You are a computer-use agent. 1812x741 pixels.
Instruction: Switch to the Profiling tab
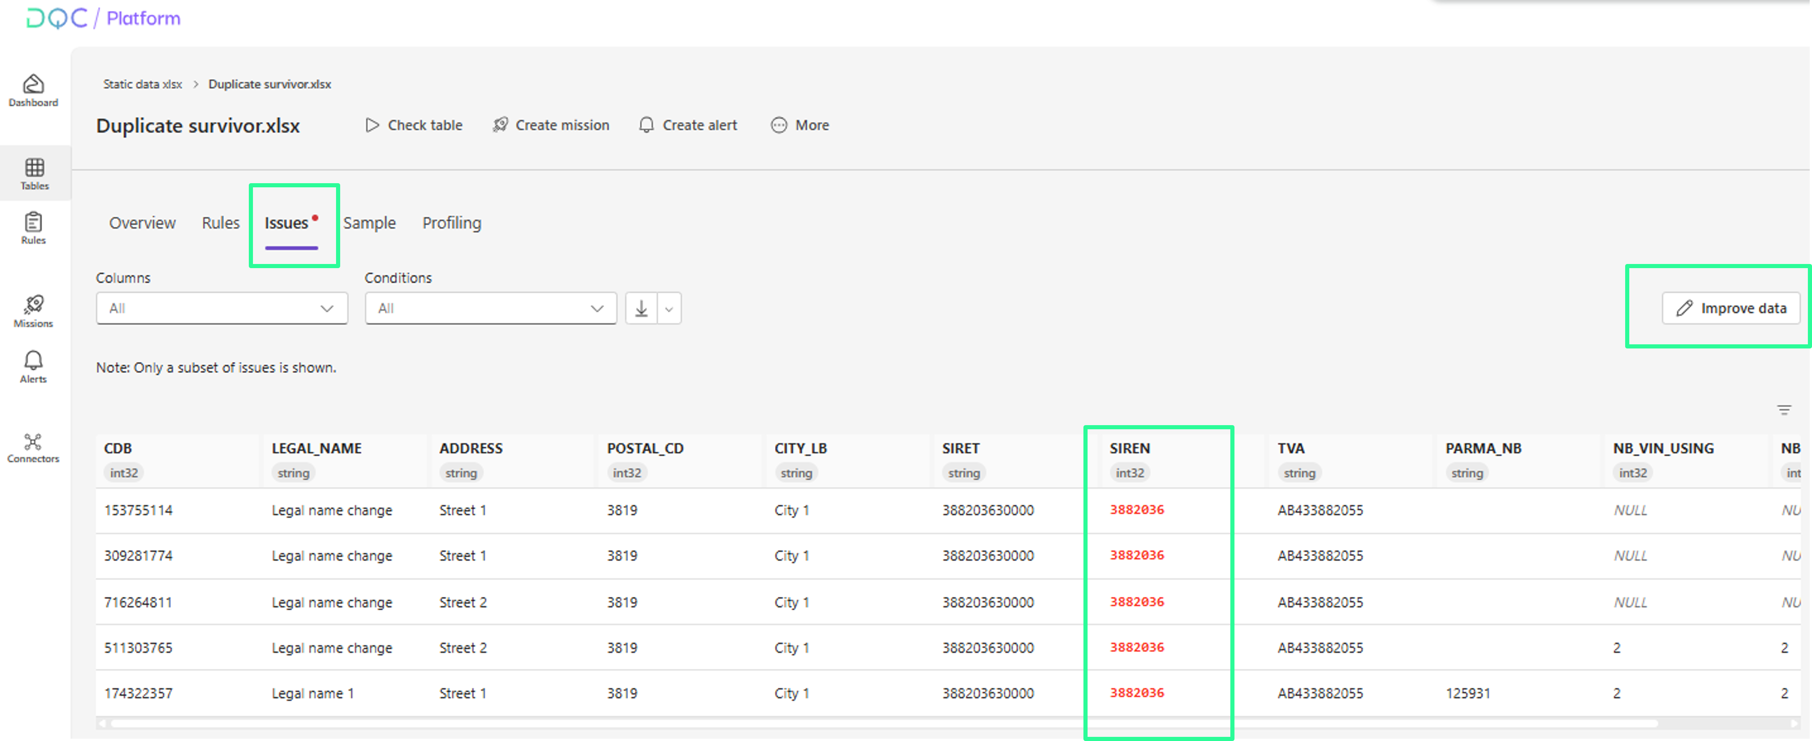pos(452,223)
